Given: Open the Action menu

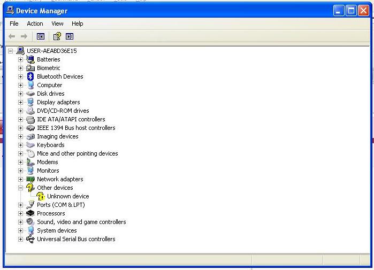Looking at the screenshot, I should 35,24.
